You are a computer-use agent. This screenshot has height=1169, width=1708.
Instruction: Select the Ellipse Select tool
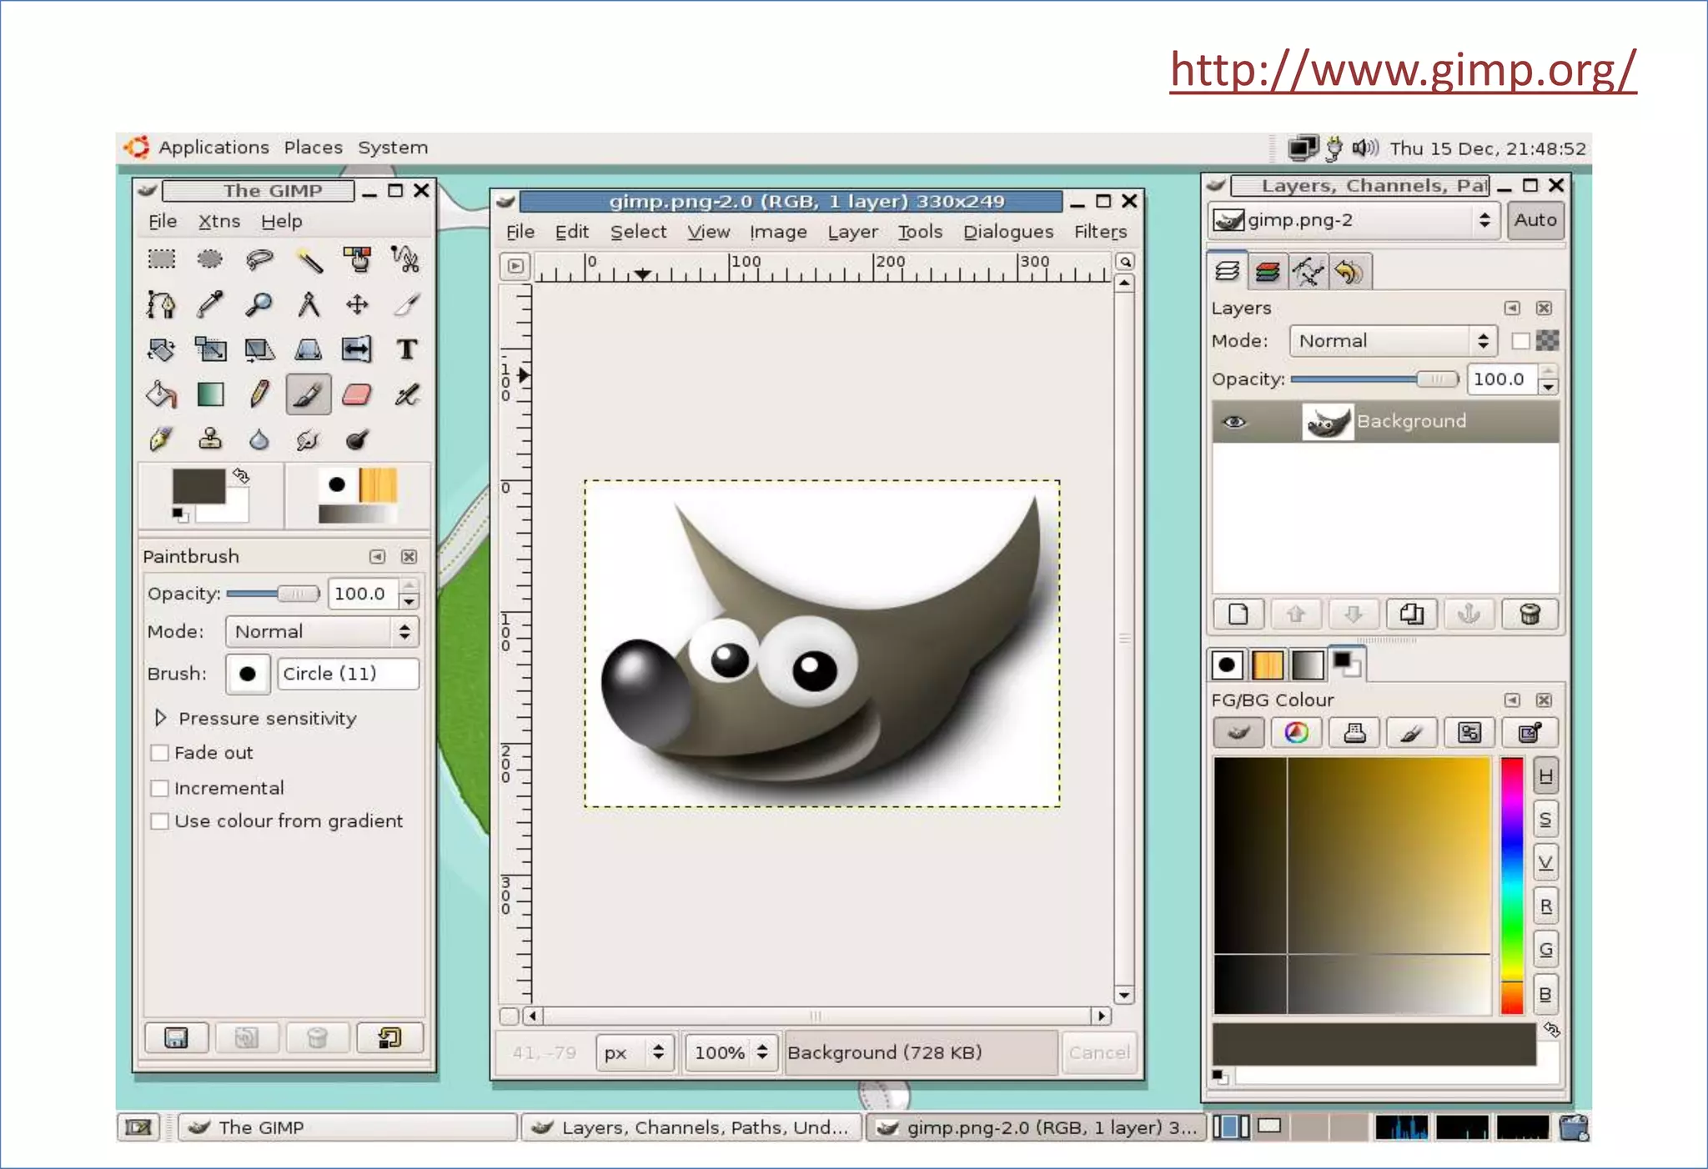point(210,259)
